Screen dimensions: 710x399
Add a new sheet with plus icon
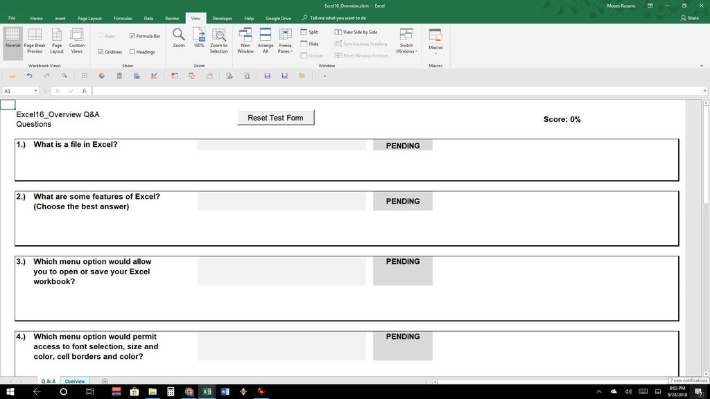[105, 382]
